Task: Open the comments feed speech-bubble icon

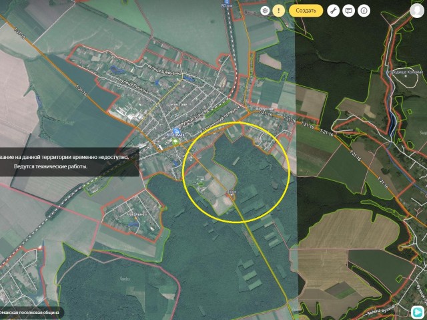Action: (x=348, y=11)
